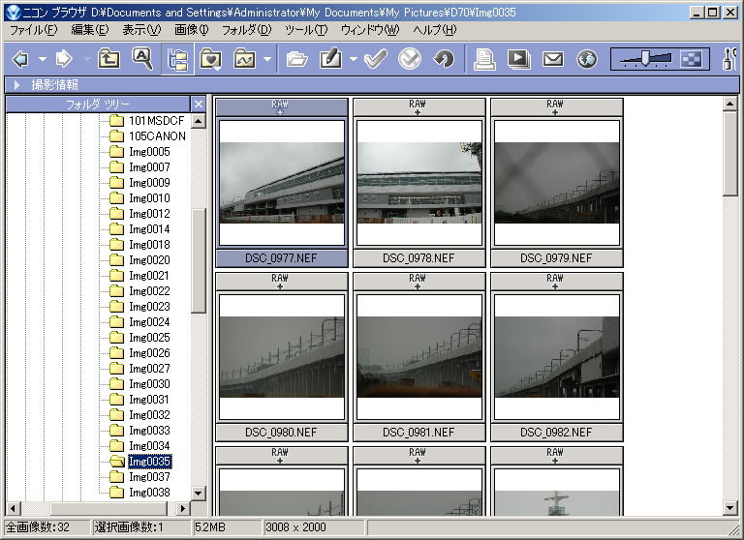
Task: Select thumbnail DSC_0981.NEF
Action: coord(419,357)
